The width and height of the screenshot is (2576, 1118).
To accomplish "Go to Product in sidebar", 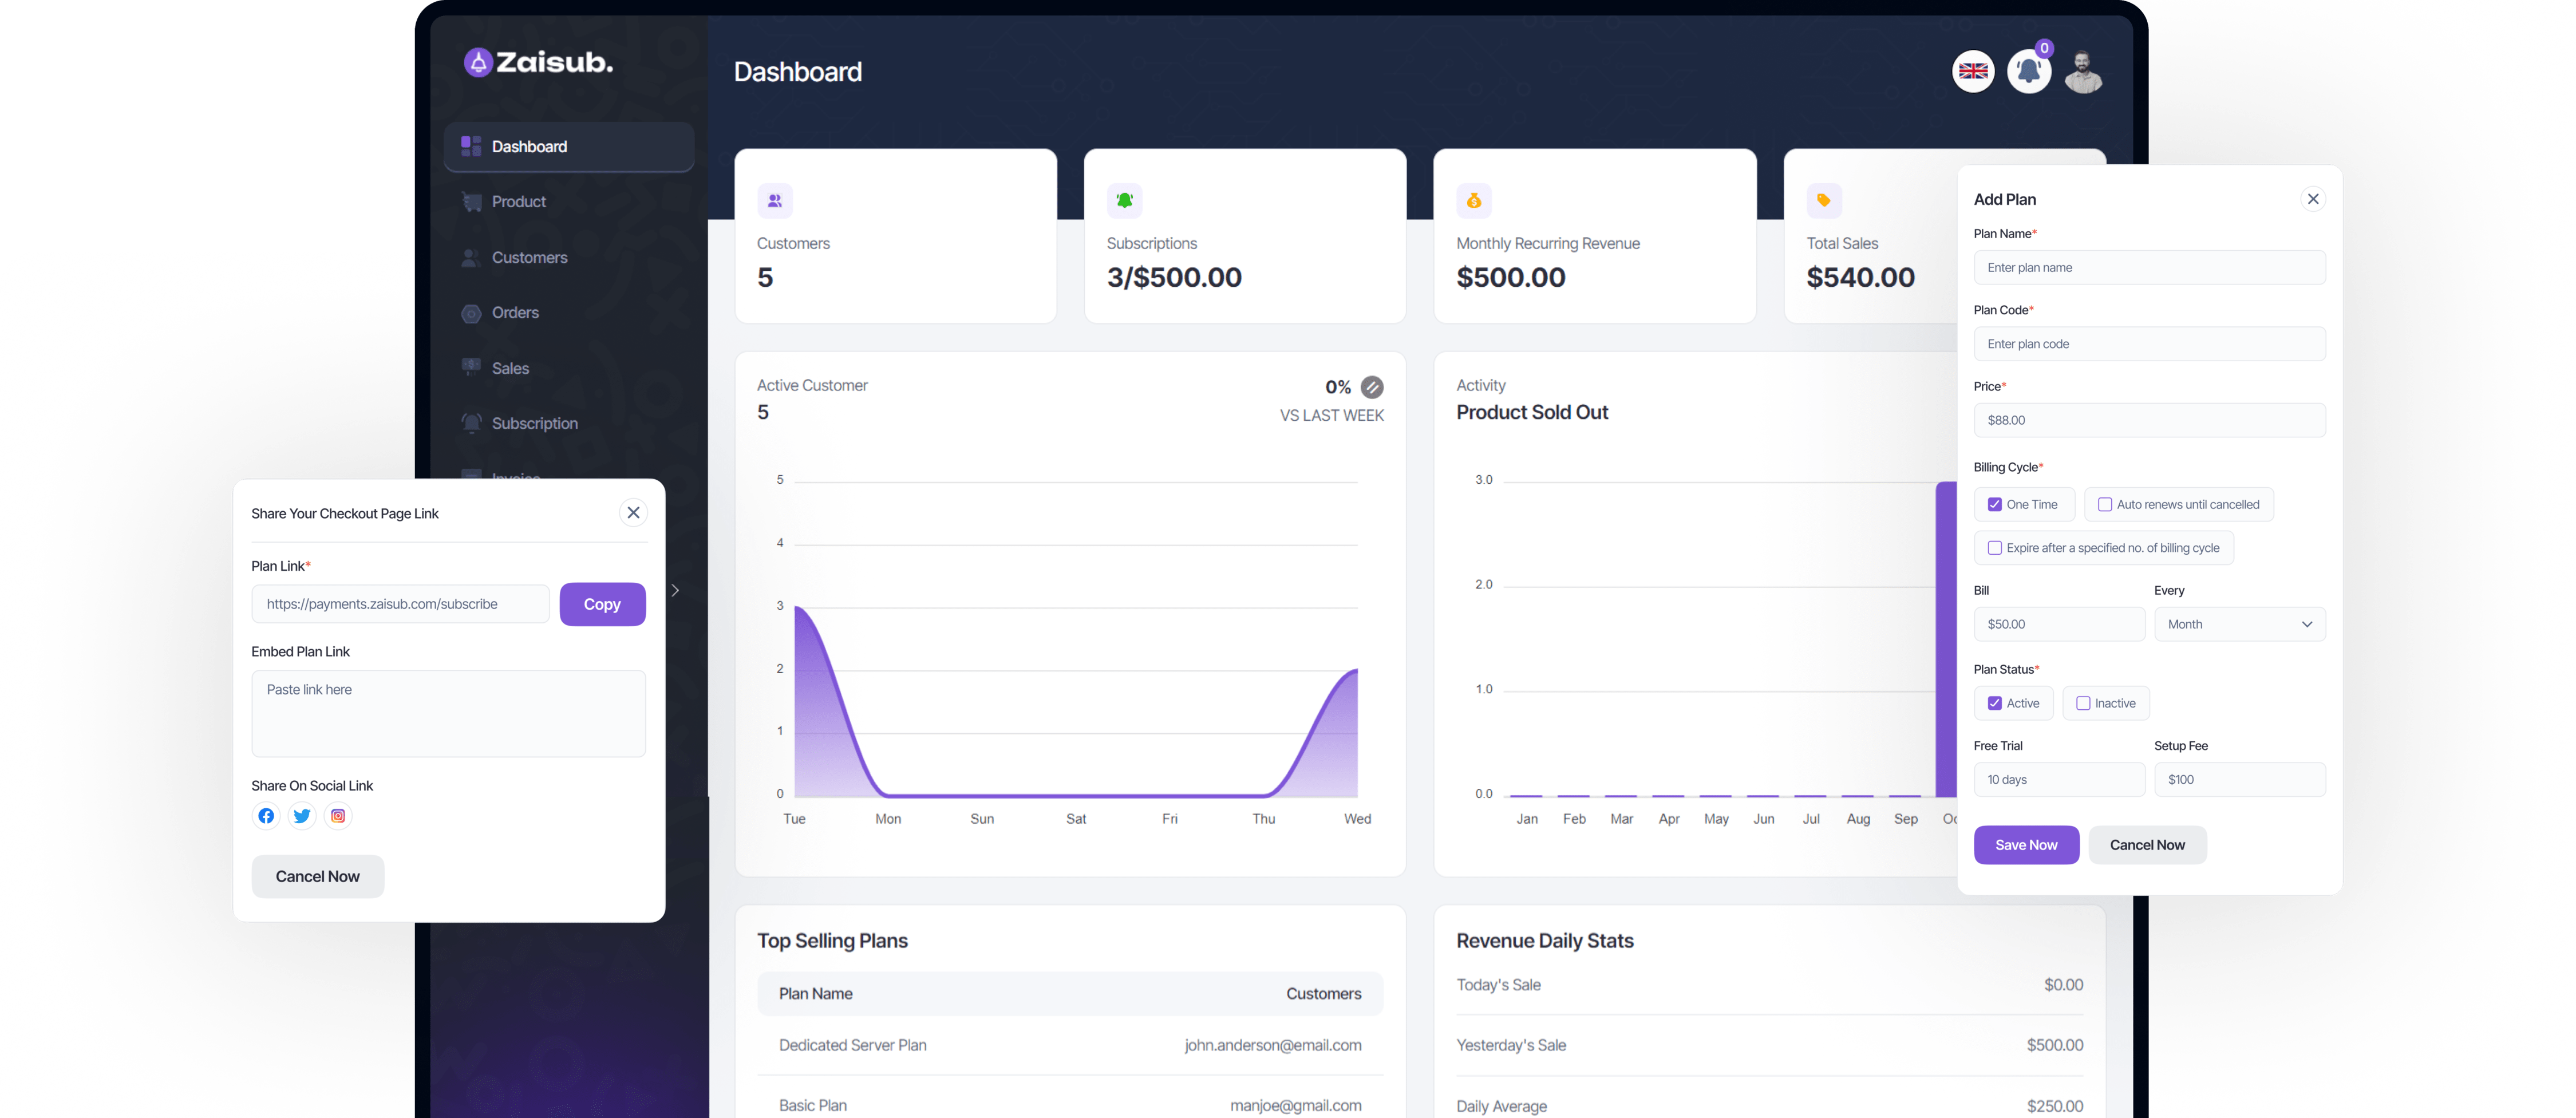I will tap(518, 202).
